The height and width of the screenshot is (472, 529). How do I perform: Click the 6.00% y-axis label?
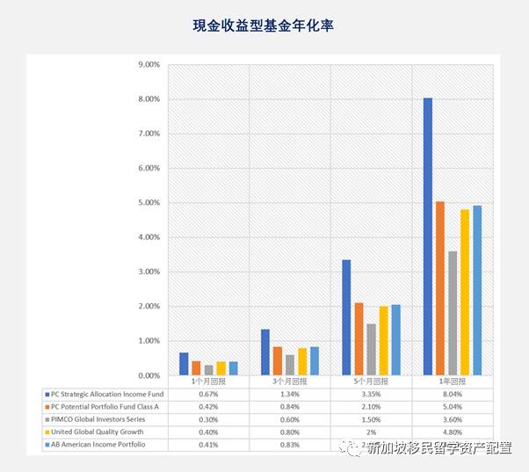(149, 168)
